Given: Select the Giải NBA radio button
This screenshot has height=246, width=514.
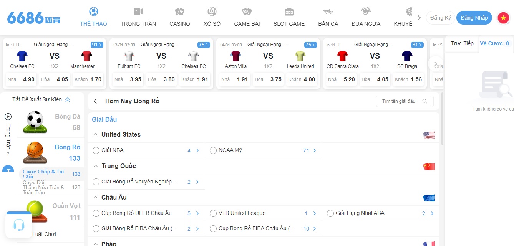Looking at the screenshot, I should [x=96, y=150].
